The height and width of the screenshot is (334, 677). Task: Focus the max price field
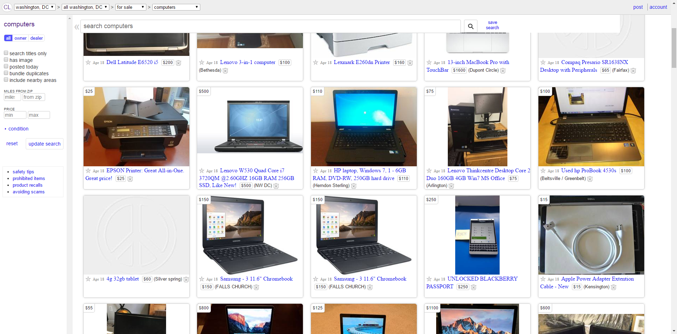[x=39, y=115]
